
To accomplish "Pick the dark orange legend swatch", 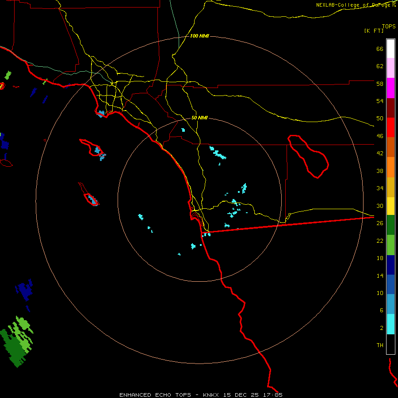I will tap(390, 147).
